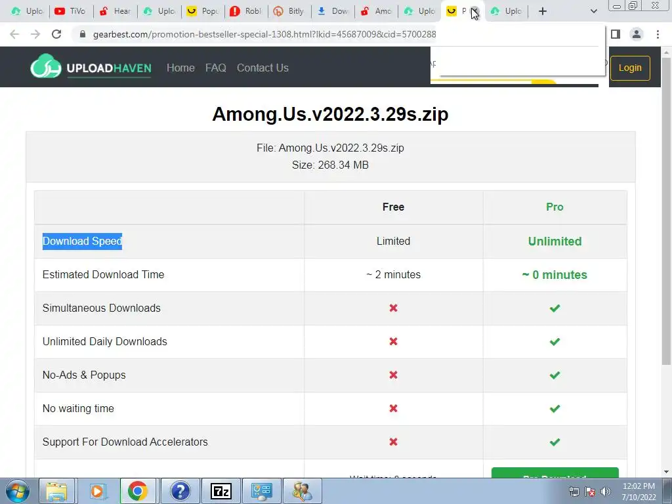Click the green Pro Download button
This screenshot has width=672, height=504.
coord(555,472)
